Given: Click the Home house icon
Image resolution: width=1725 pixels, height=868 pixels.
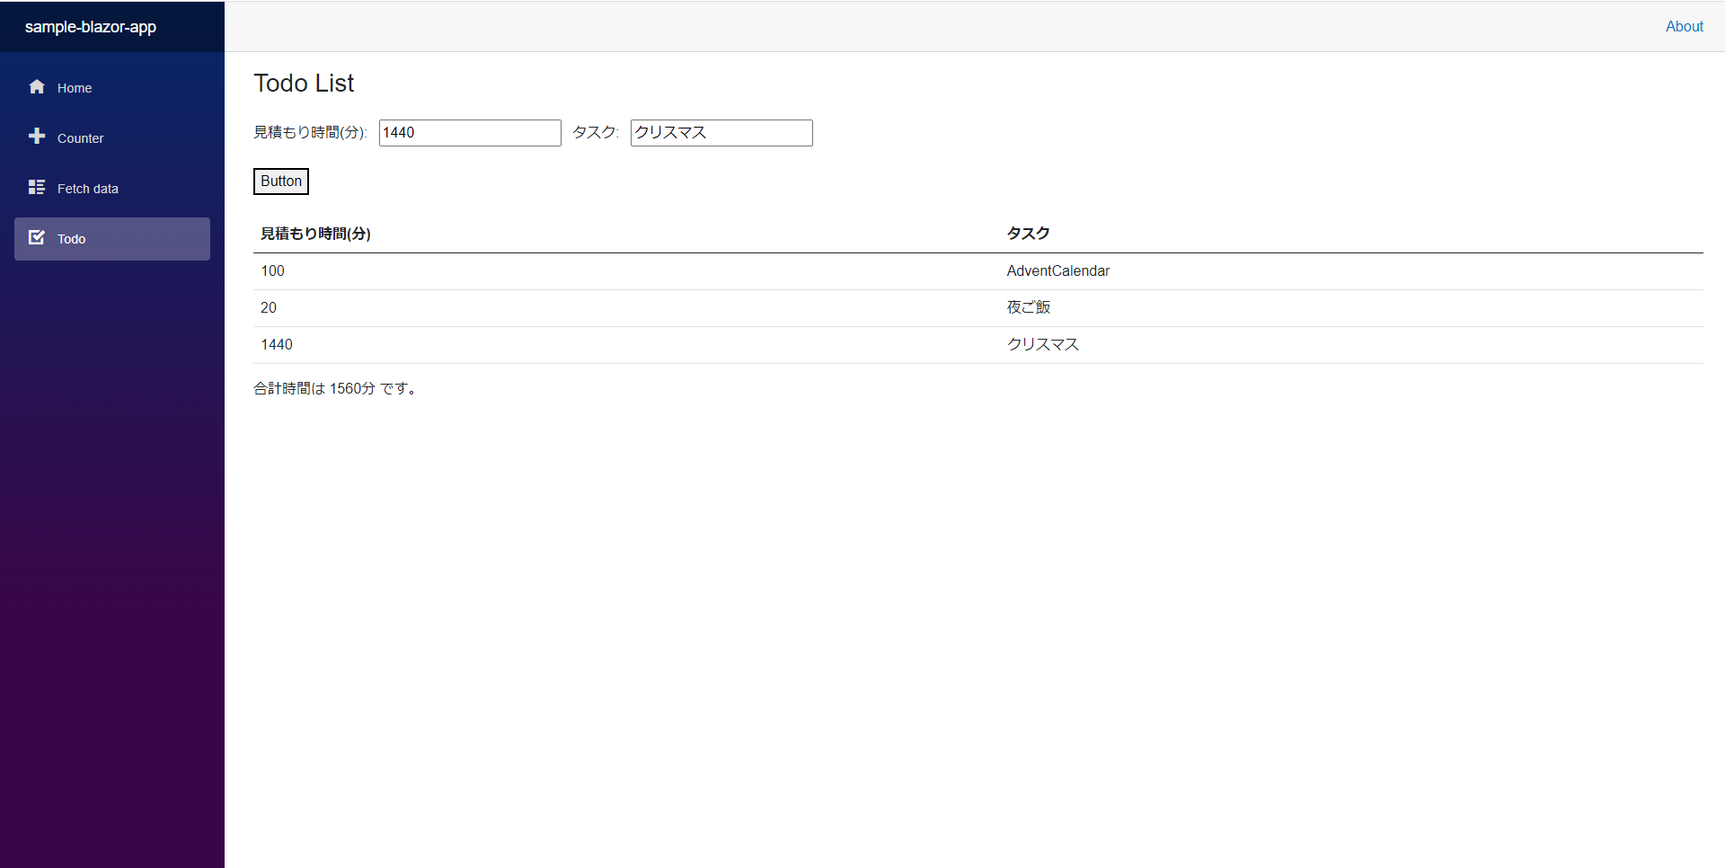Looking at the screenshot, I should coord(37,87).
